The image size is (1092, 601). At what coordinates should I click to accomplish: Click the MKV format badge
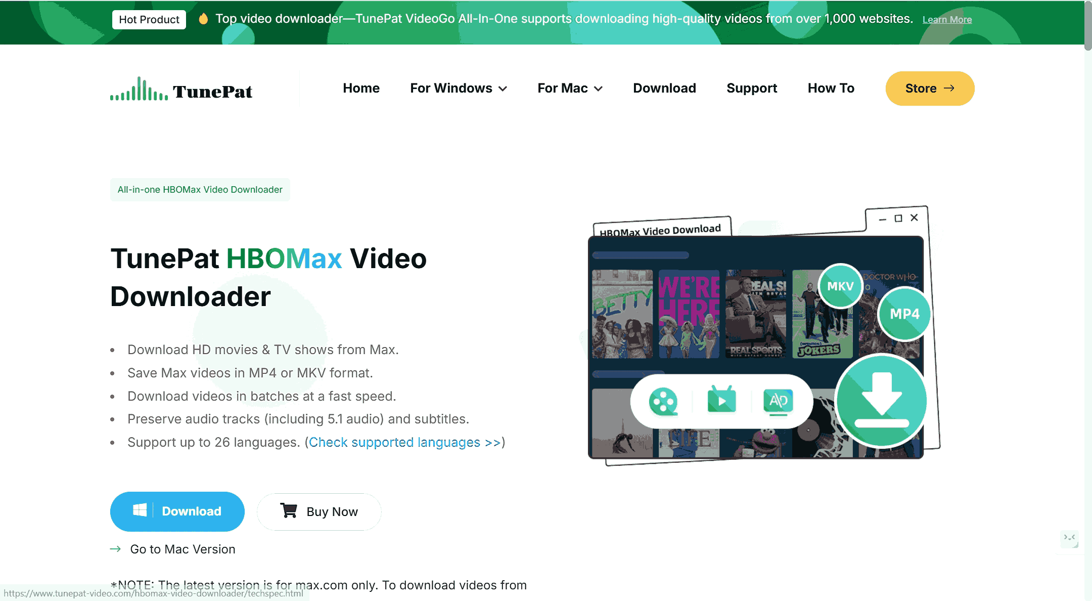click(840, 286)
